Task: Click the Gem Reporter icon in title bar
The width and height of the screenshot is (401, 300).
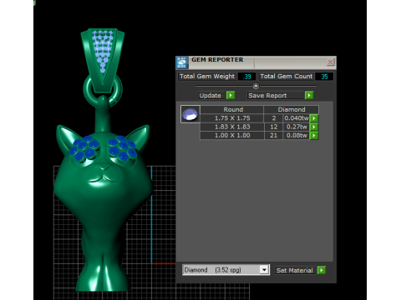Action: click(x=182, y=62)
